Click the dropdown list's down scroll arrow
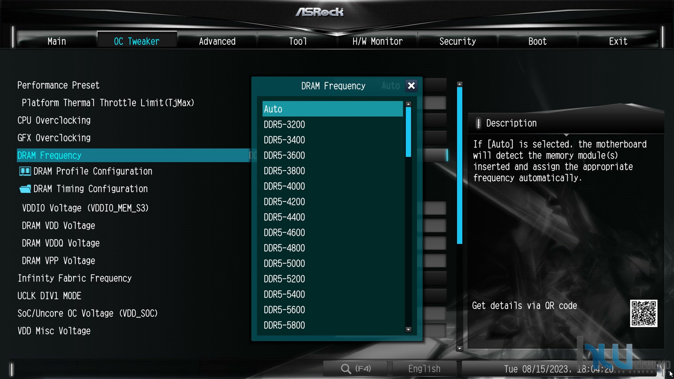 pyautogui.click(x=408, y=330)
